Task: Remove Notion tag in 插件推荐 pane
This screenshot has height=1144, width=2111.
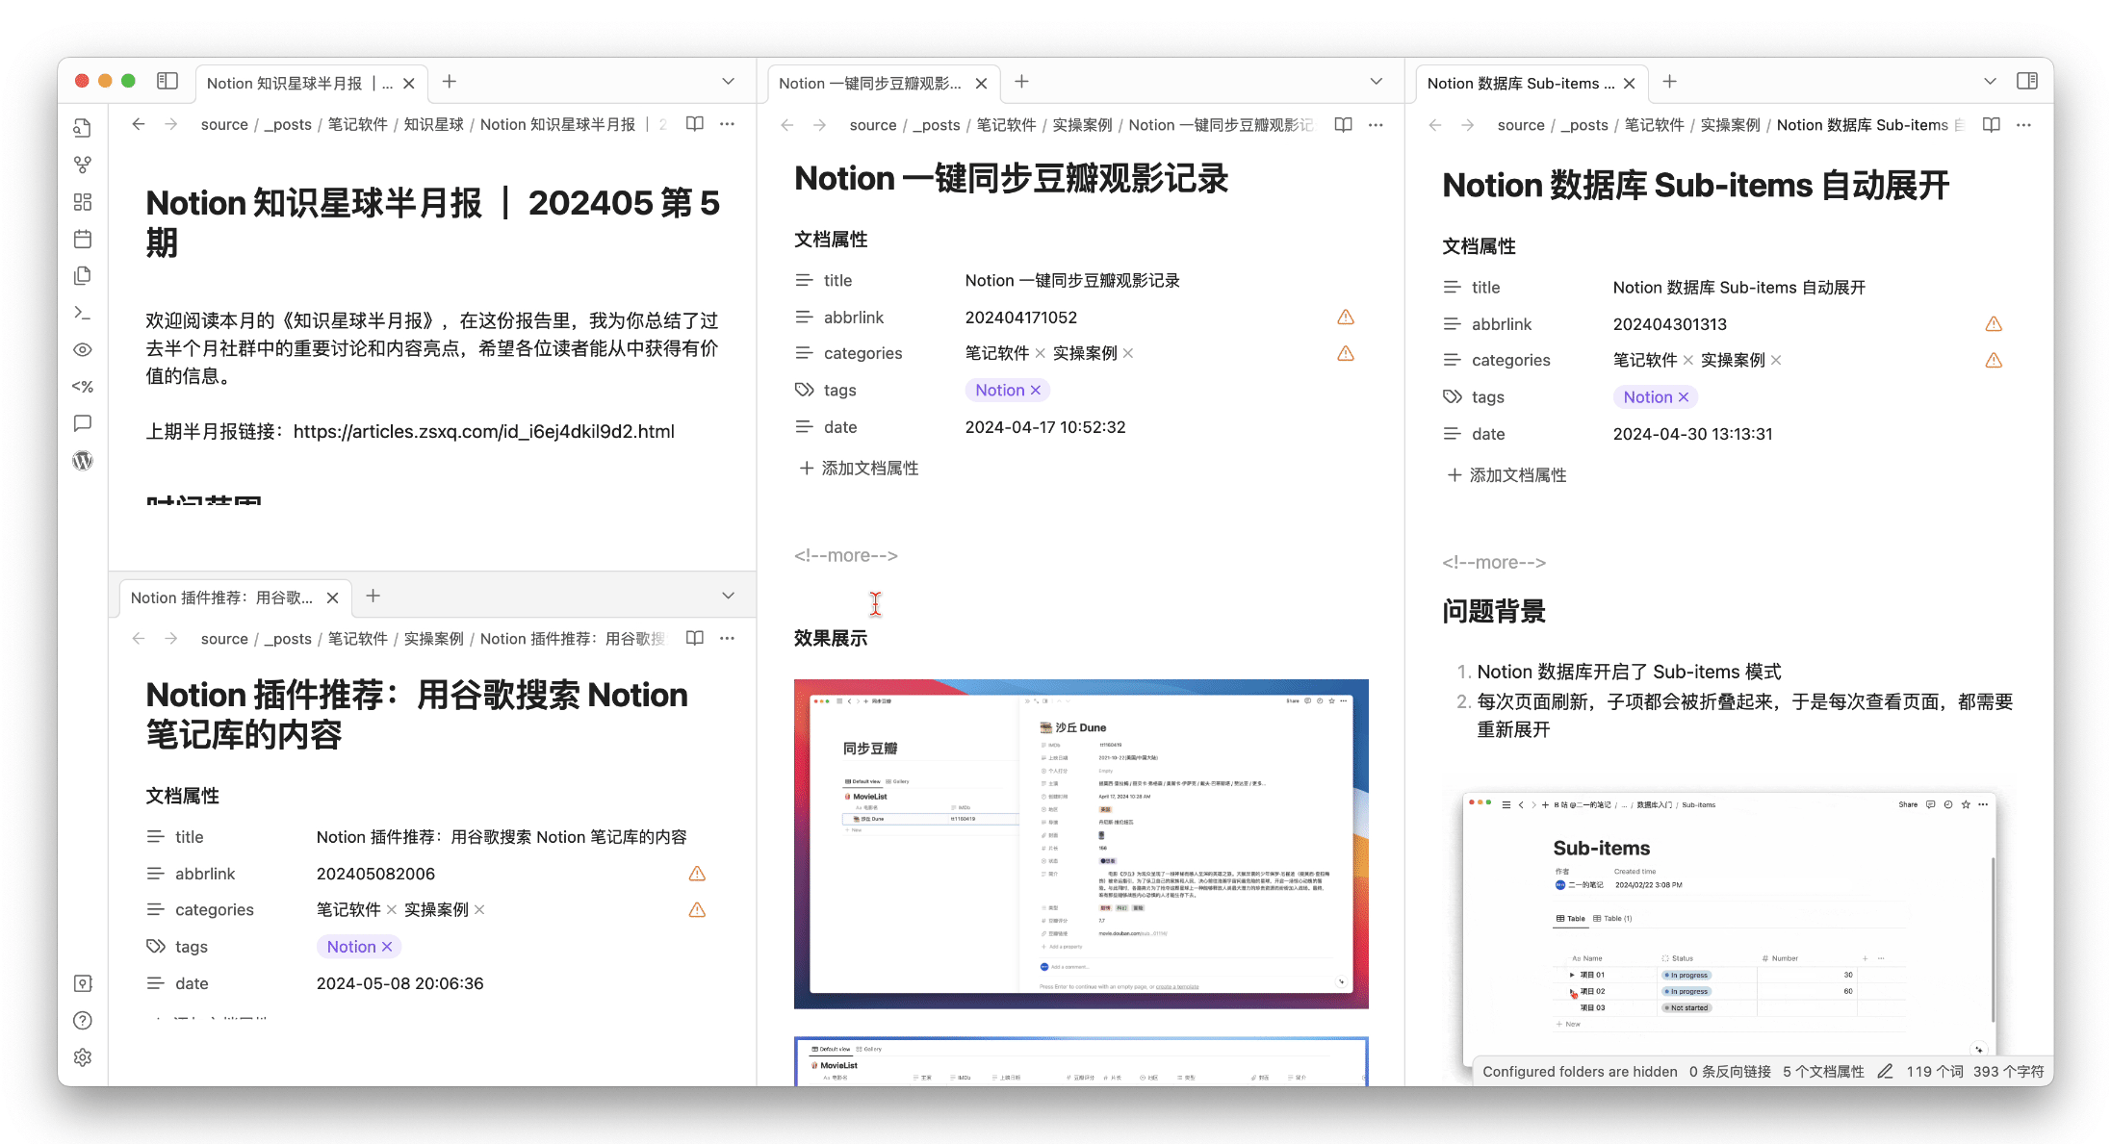Action: pyautogui.click(x=387, y=948)
